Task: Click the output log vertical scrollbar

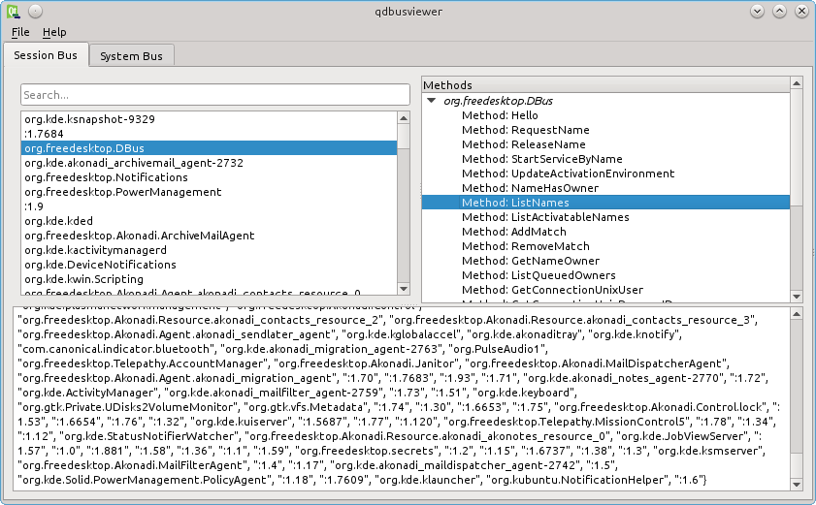Action: click(x=796, y=397)
